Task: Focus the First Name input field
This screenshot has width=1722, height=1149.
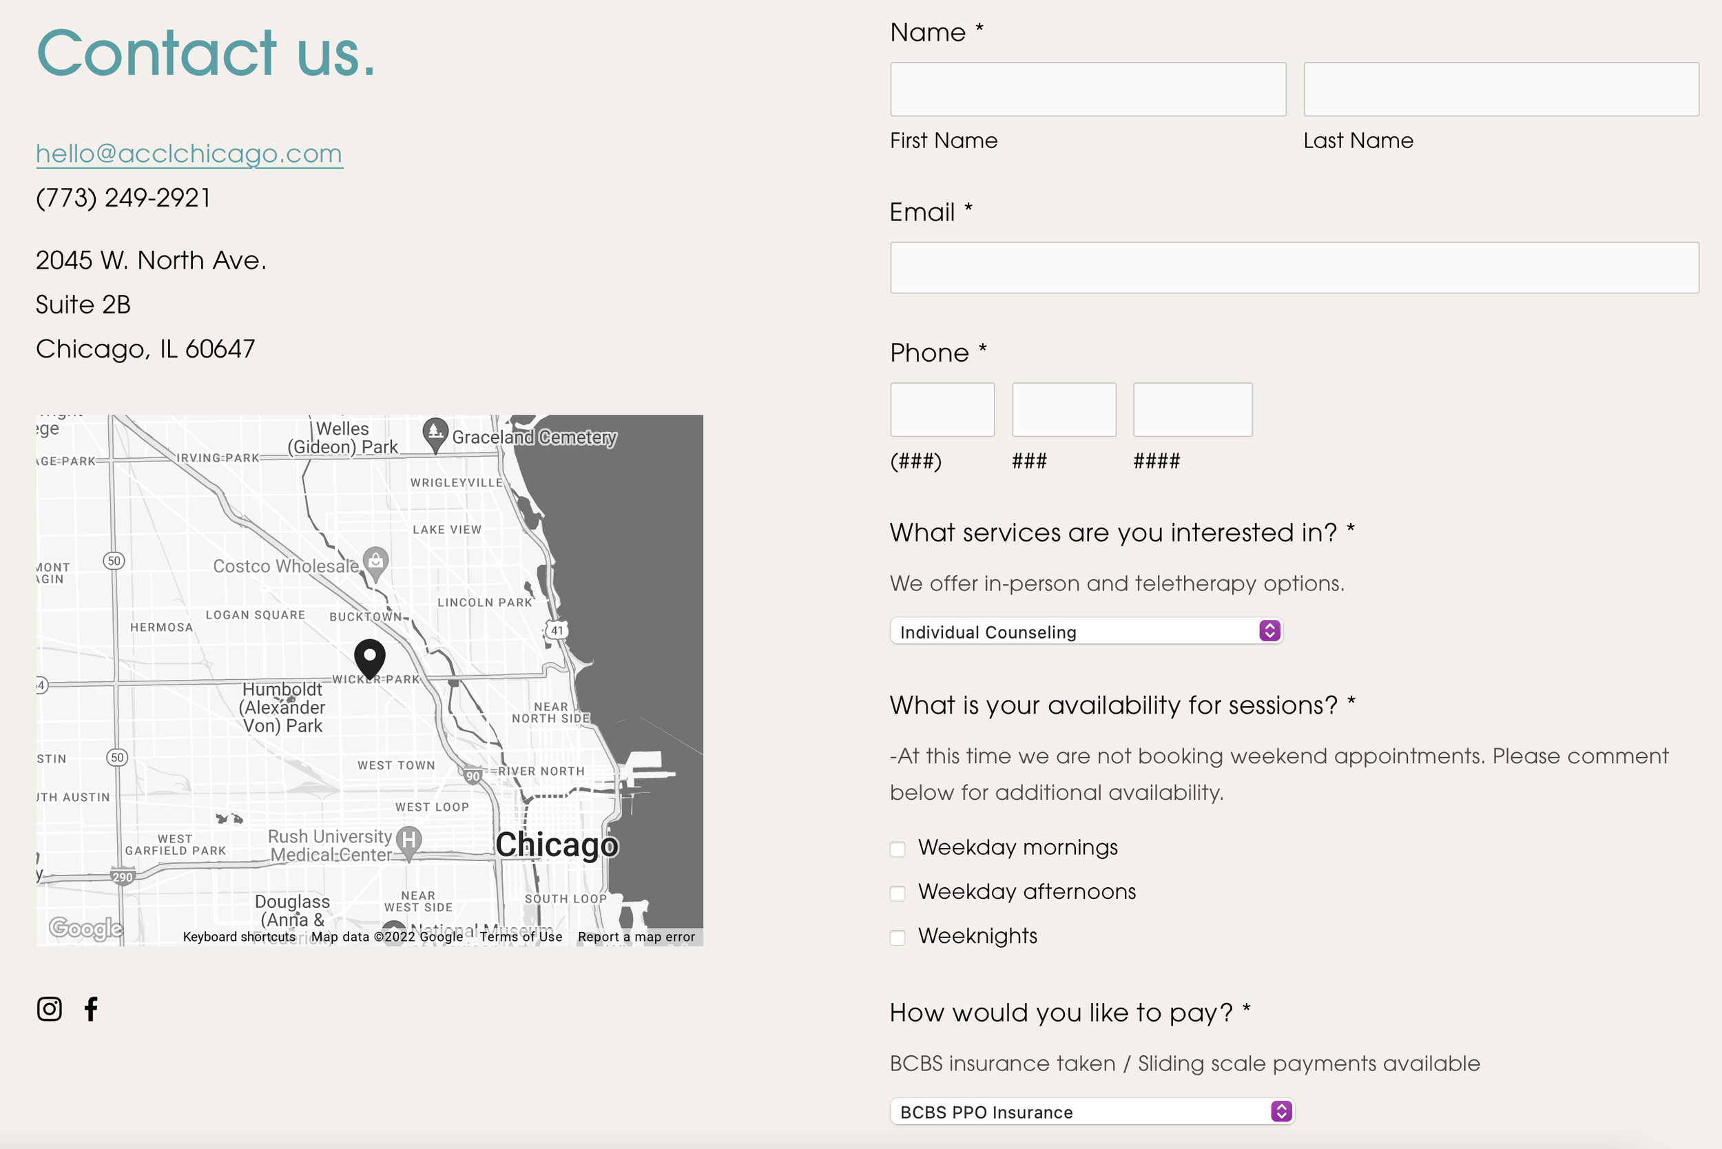Action: click(x=1088, y=90)
